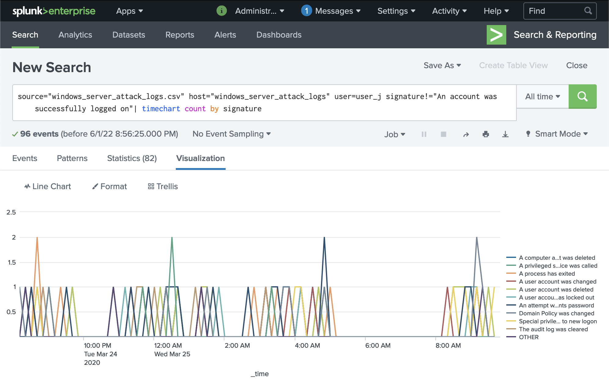Run search with green magnifier button
This screenshot has width=609, height=385.
point(582,97)
